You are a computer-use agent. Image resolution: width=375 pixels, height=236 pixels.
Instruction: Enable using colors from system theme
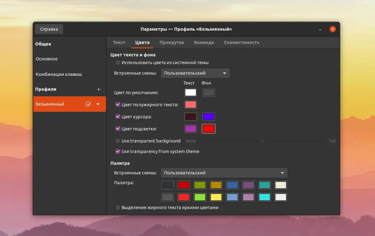point(118,62)
